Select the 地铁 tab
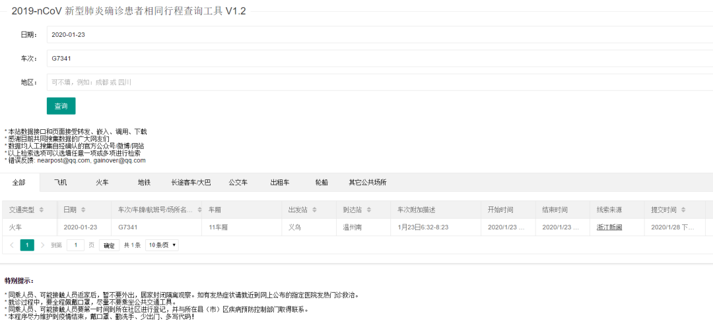The height and width of the screenshot is (325, 713). (144, 183)
